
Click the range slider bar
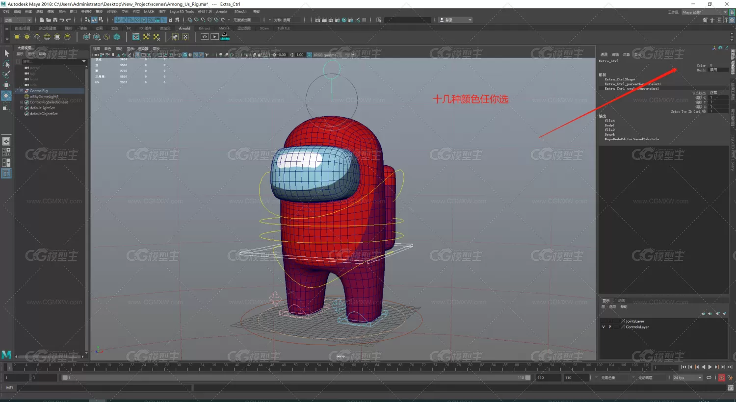[296, 378]
